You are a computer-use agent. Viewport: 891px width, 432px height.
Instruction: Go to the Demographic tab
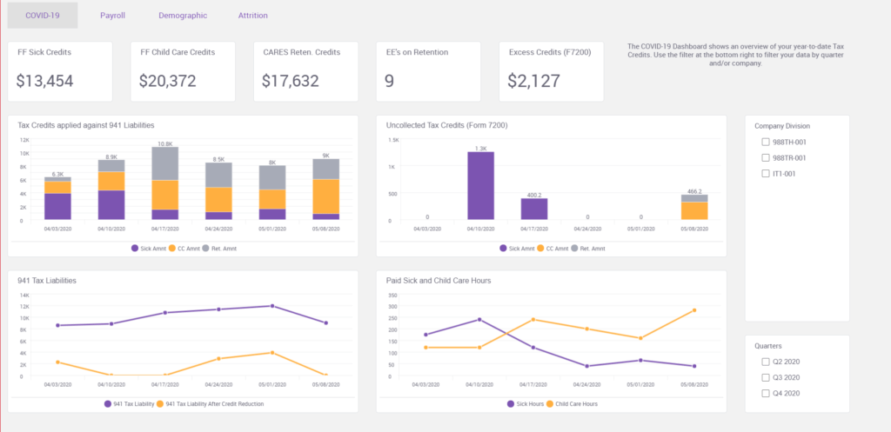[x=183, y=16]
